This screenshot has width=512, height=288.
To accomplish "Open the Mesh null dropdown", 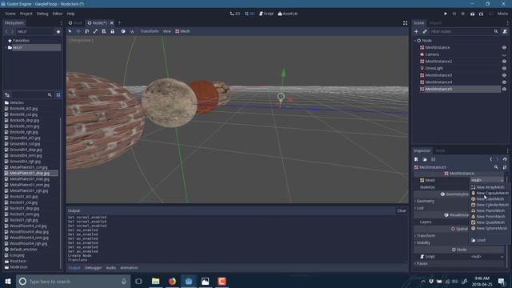I will pyautogui.click(x=487, y=180).
